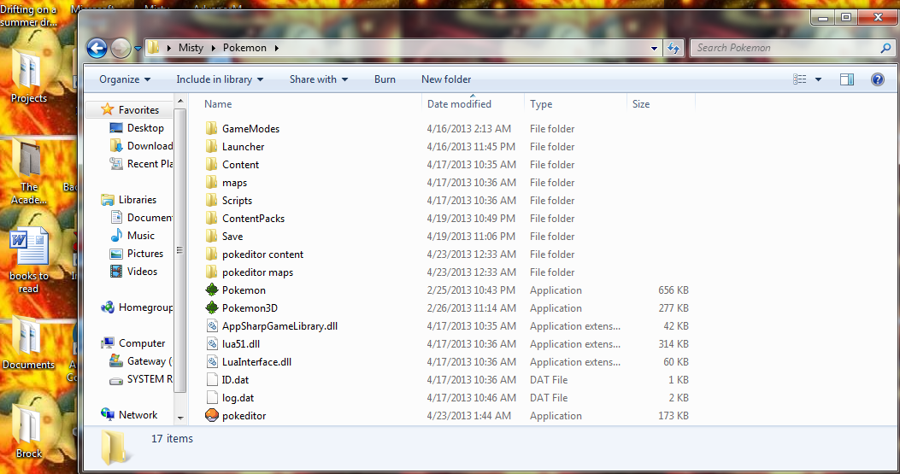Screen dimensions: 900x474
Task: Select the log.dat file icon
Action: tap(212, 398)
